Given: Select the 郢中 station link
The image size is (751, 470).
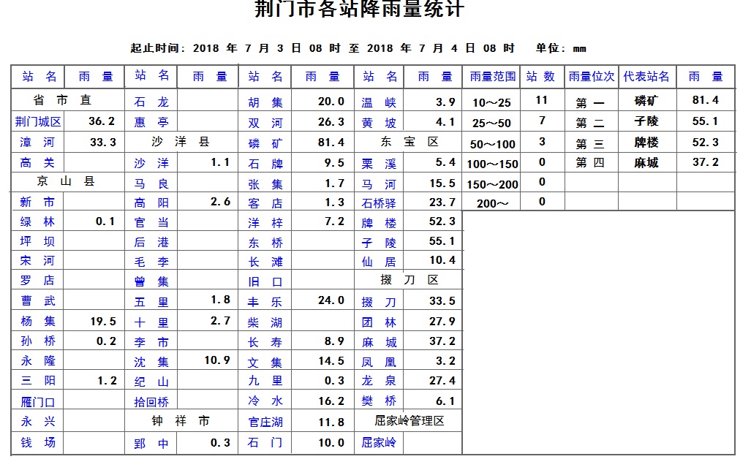Looking at the screenshot, I should coord(151,443).
